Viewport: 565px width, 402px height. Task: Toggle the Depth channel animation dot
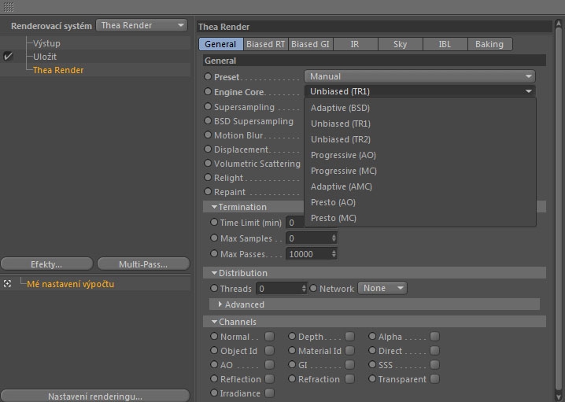[x=292, y=336]
